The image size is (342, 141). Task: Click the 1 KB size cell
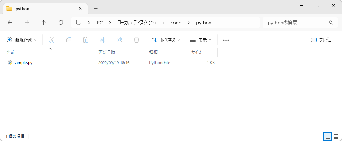[211, 63]
